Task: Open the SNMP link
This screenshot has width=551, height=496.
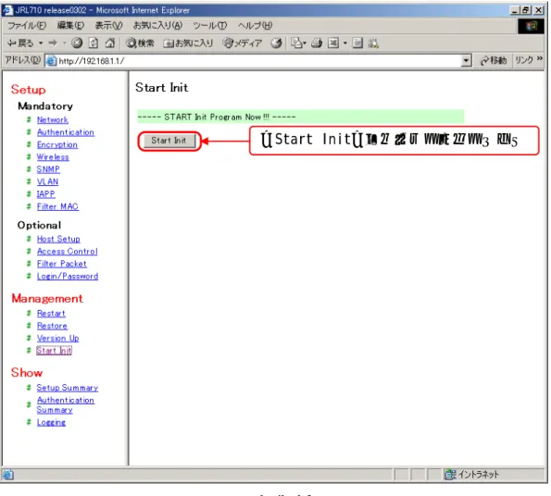Action: [x=48, y=169]
